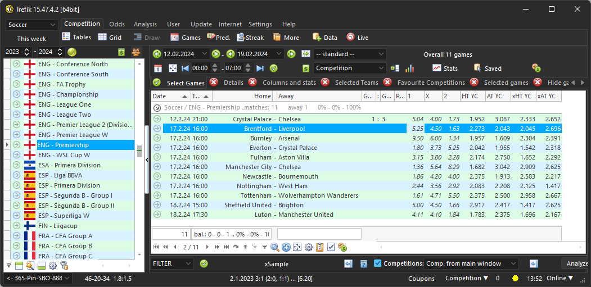591x287 pixels.
Task: Open the Tables view
Action: pyautogui.click(x=76, y=37)
